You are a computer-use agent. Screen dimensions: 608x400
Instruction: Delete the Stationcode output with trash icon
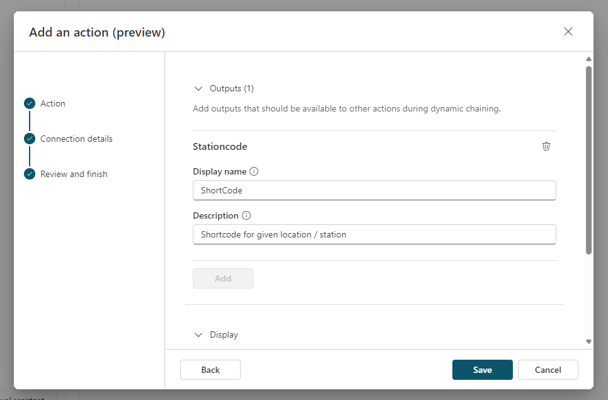click(546, 146)
